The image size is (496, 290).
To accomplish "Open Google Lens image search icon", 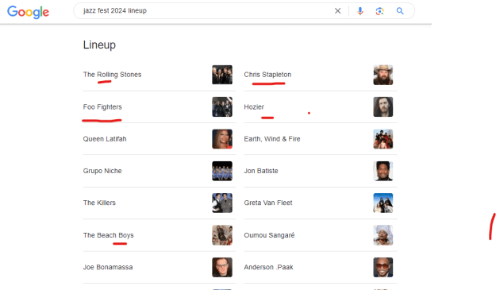I will (379, 11).
